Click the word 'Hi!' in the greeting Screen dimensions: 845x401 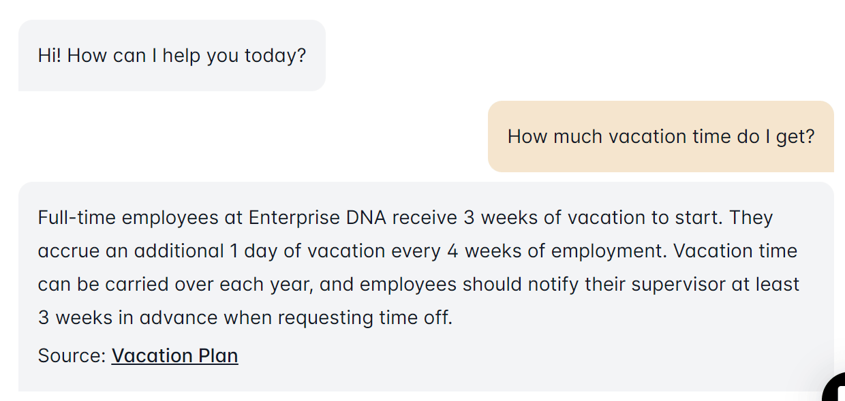[50, 55]
